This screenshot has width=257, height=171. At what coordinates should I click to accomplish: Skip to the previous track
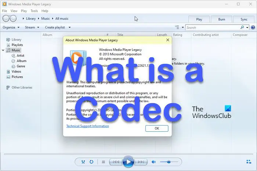pos(116,162)
